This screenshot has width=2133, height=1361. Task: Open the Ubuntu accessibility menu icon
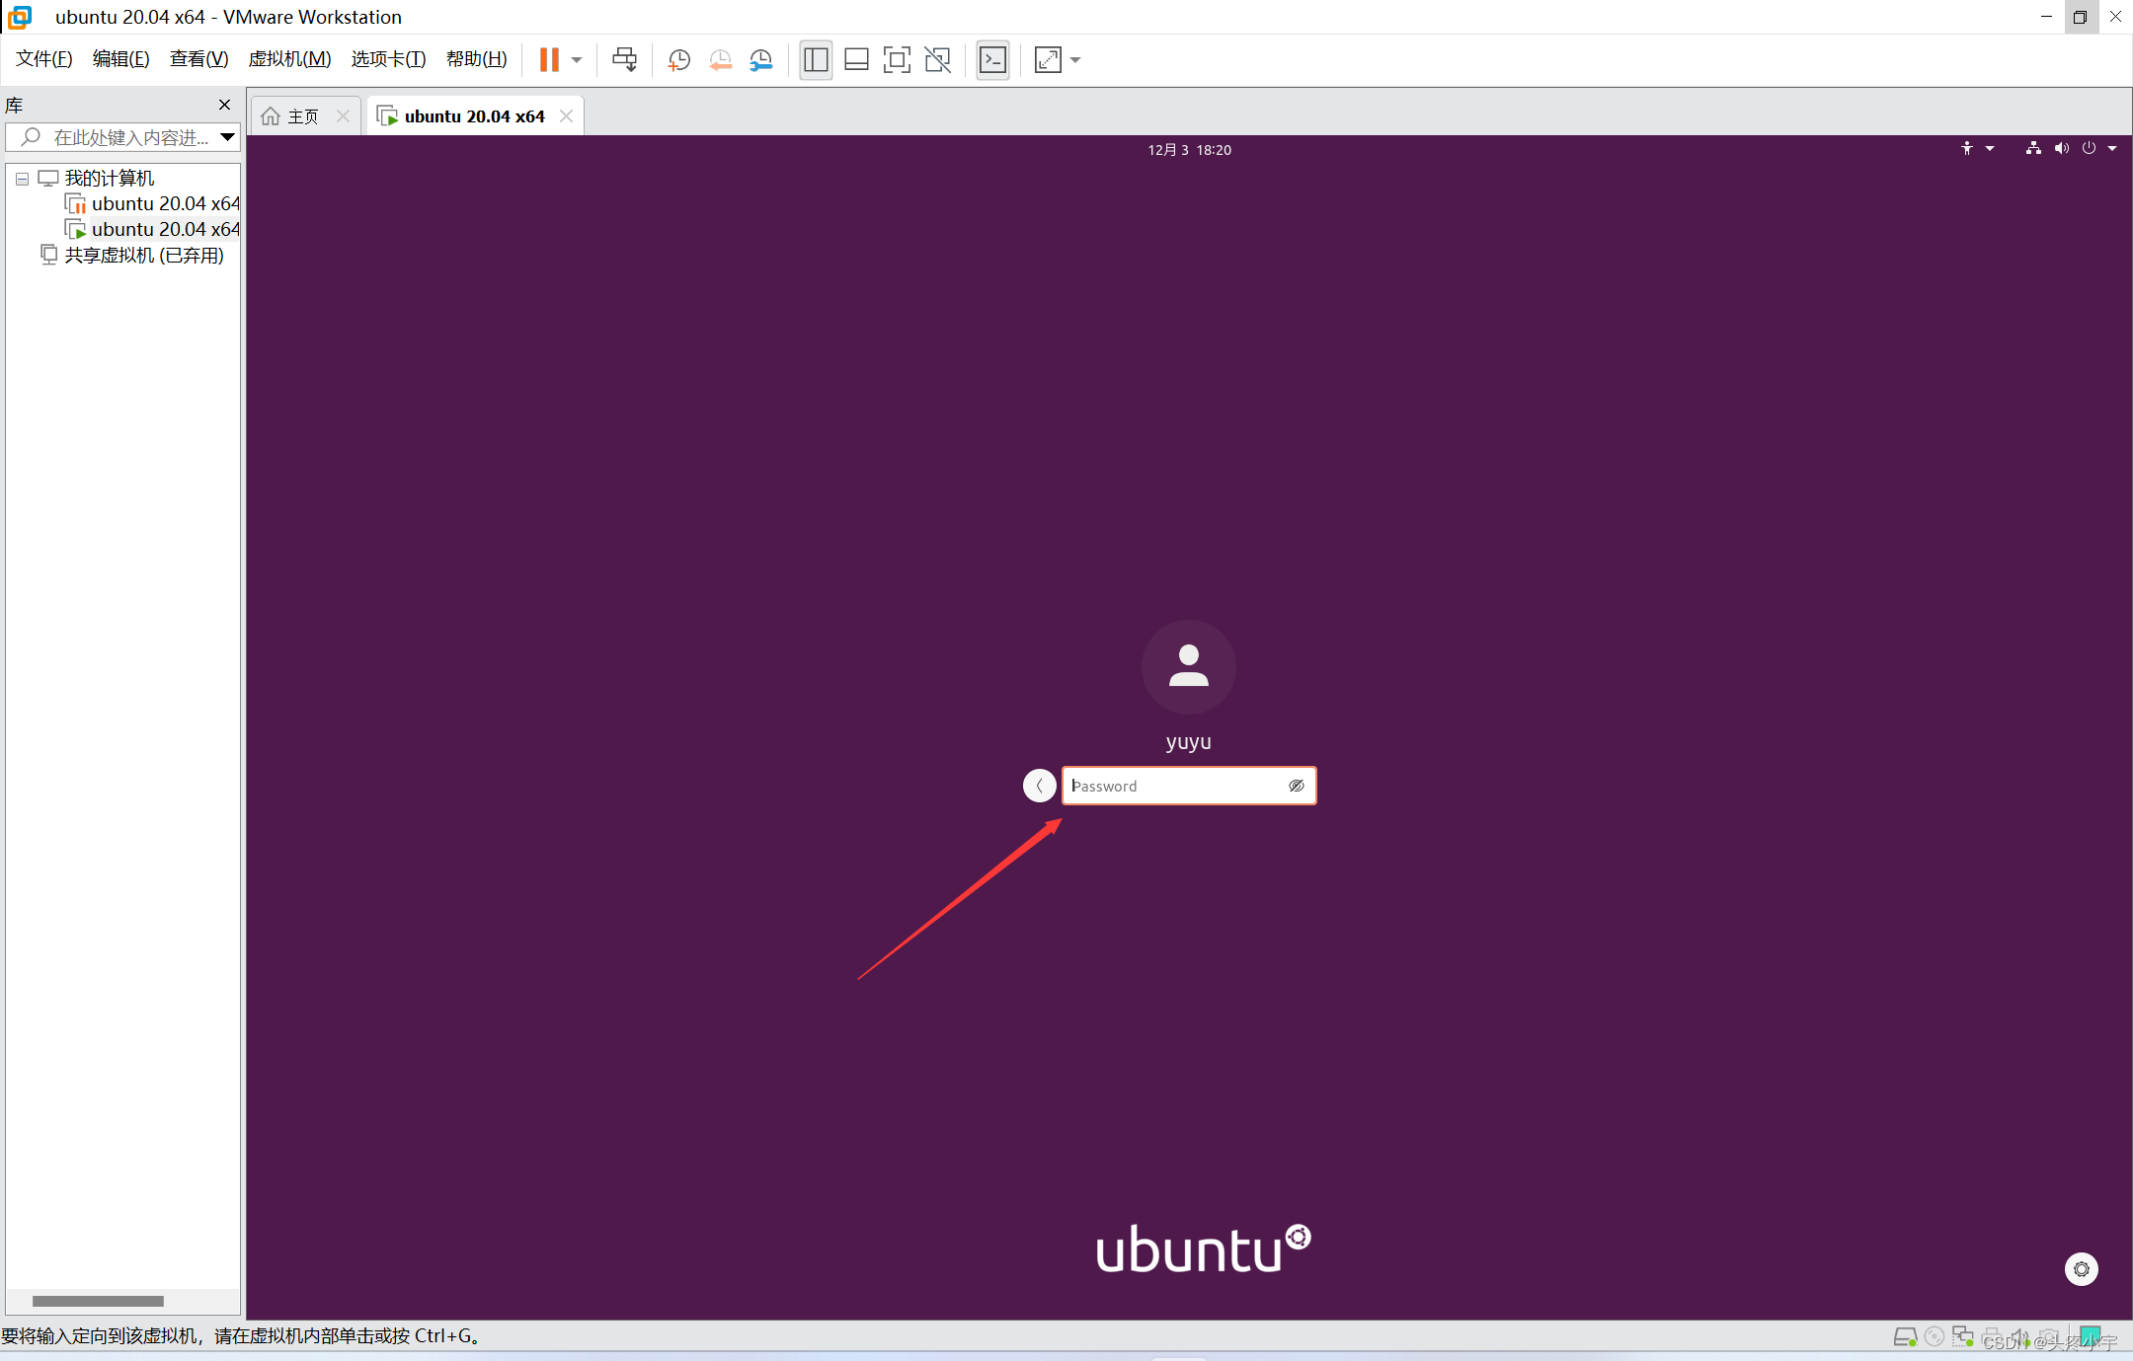tap(1966, 148)
